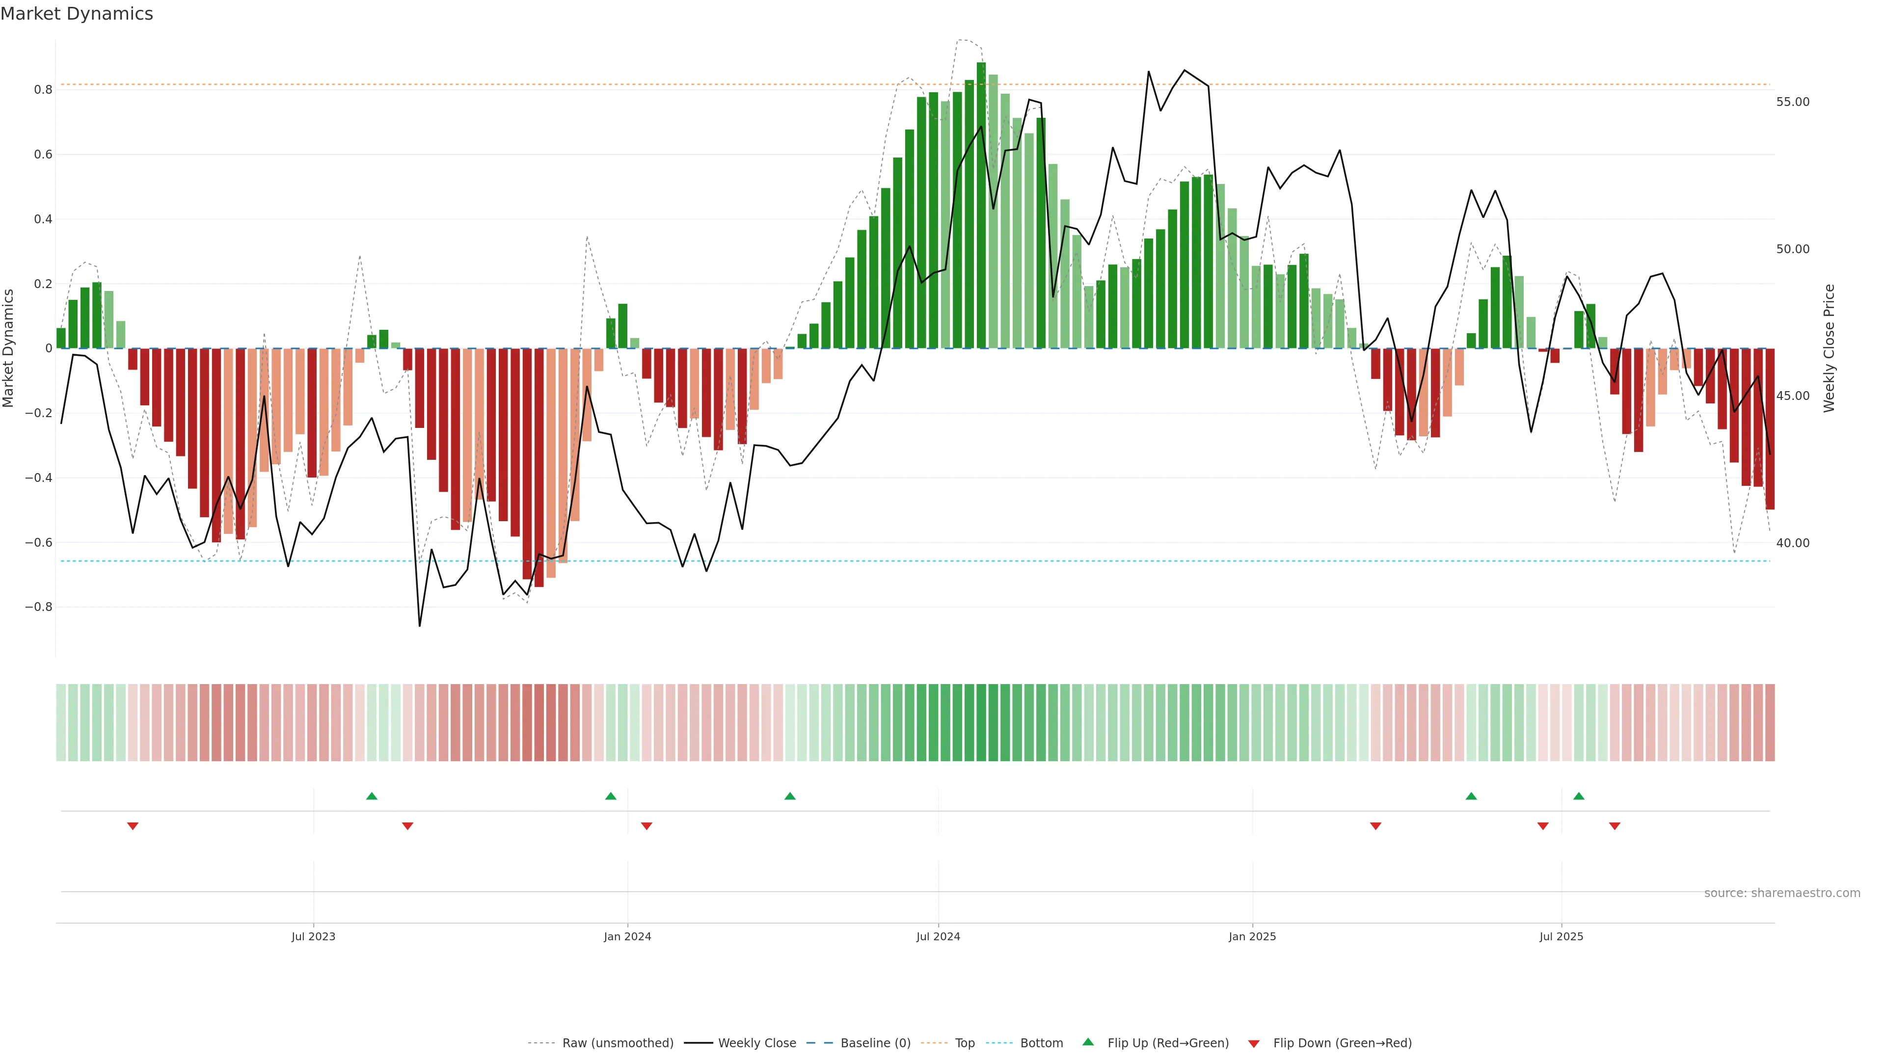
Task: Click the 55.00 price axis label
Action: click(1792, 102)
